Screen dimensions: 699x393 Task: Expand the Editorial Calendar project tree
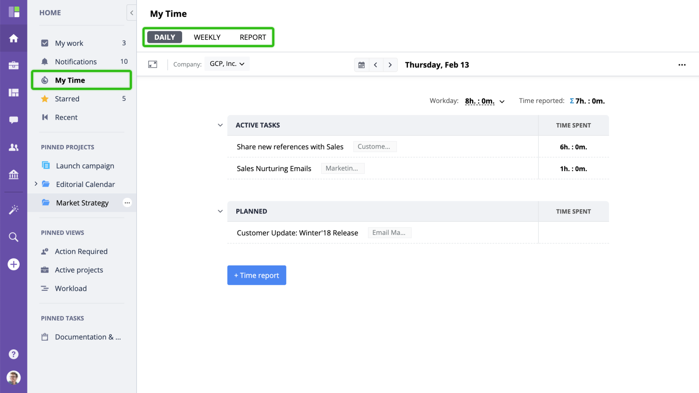tap(36, 184)
